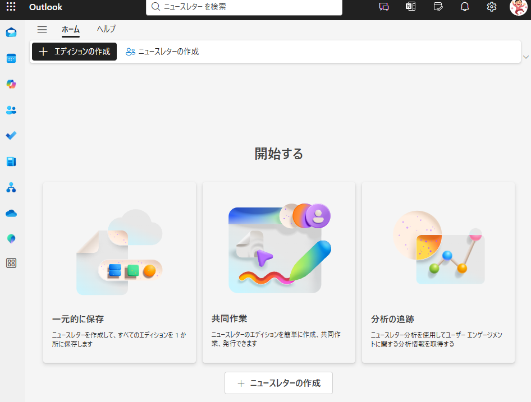Image resolution: width=531 pixels, height=402 pixels.
Task: Click bottom ニュースレターの作成 button
Action: [278, 383]
